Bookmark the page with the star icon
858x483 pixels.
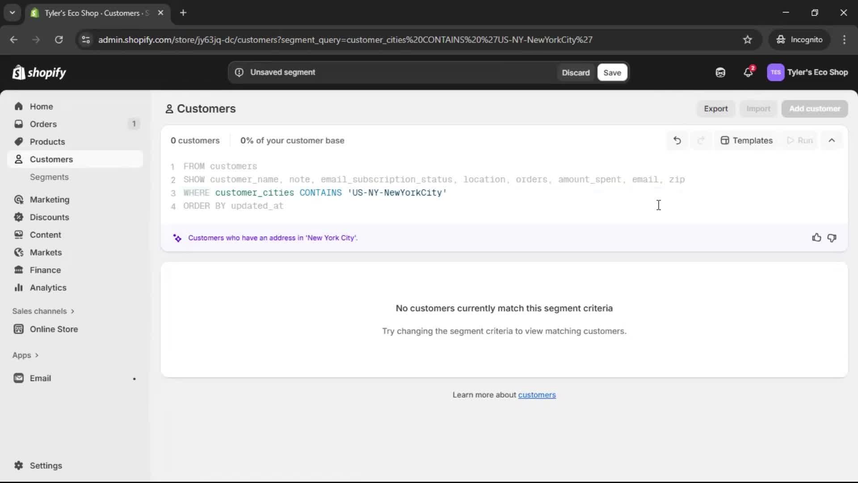[748, 39]
